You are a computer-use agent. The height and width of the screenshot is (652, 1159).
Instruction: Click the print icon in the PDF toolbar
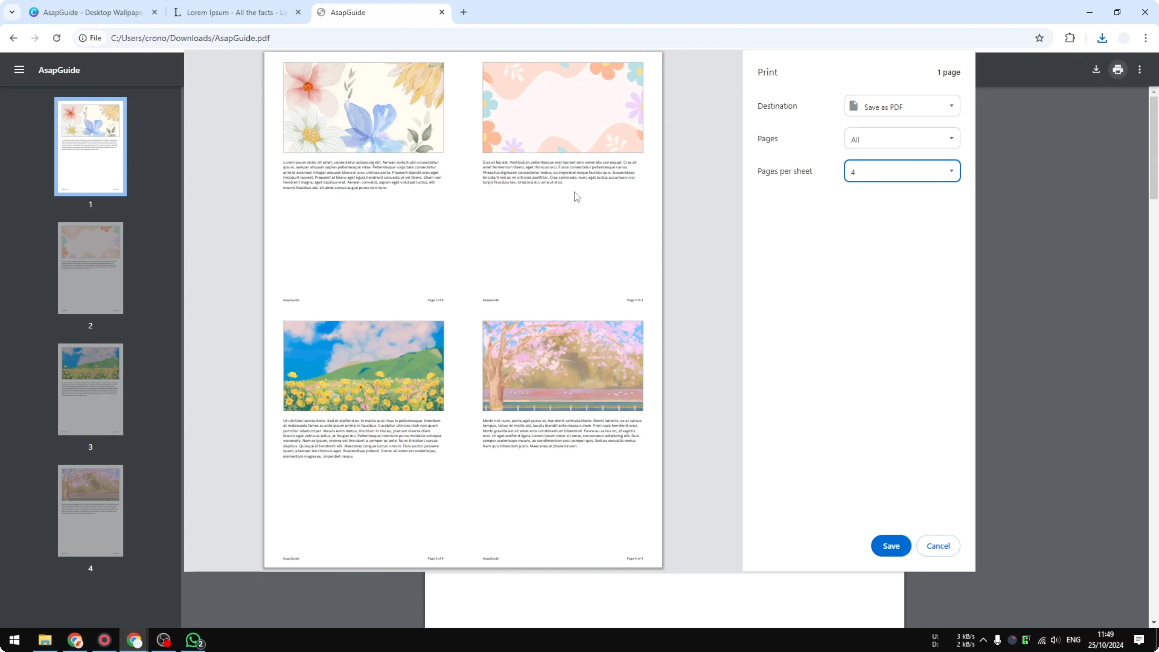(x=1118, y=69)
